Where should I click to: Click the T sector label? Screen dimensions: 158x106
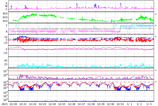tap(6, 26)
